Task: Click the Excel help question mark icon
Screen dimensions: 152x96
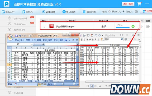Action: point(66,40)
